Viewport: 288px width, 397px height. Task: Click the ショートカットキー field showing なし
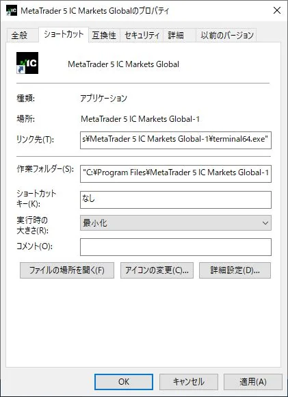click(x=176, y=200)
